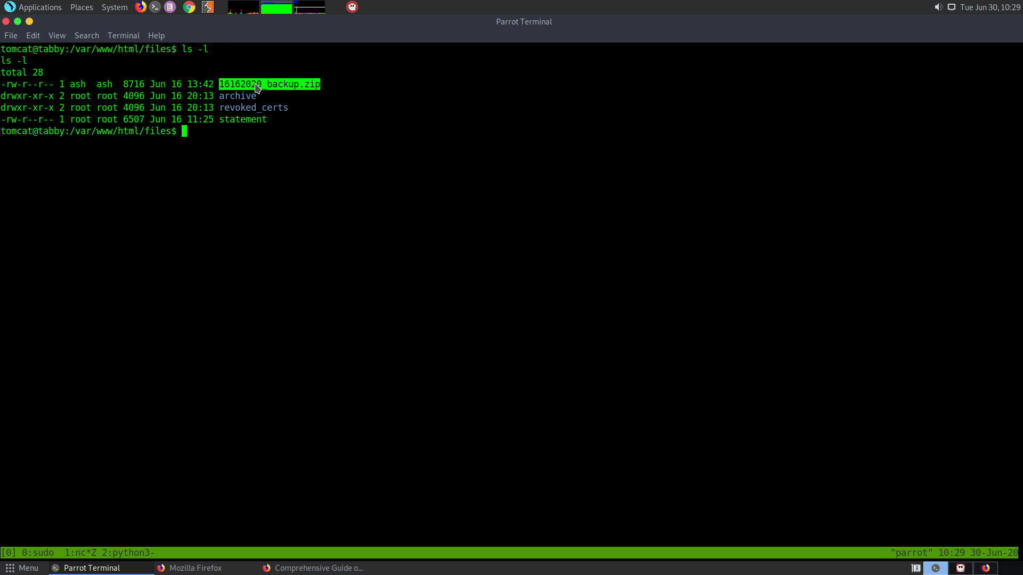Launch Firefox from the top panel
Image resolution: width=1023 pixels, height=575 pixels.
[x=141, y=7]
